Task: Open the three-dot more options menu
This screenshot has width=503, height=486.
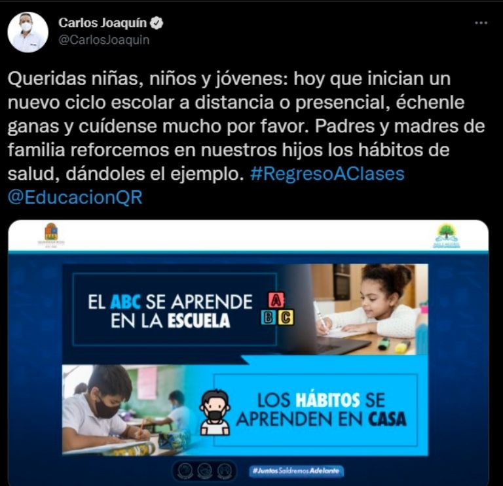Action: (x=481, y=23)
